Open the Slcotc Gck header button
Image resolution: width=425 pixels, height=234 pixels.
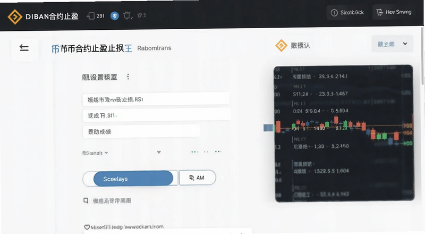pyautogui.click(x=347, y=12)
